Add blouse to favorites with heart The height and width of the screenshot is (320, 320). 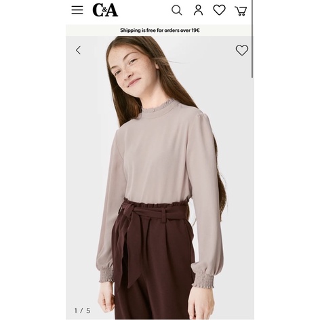pyautogui.click(x=242, y=50)
